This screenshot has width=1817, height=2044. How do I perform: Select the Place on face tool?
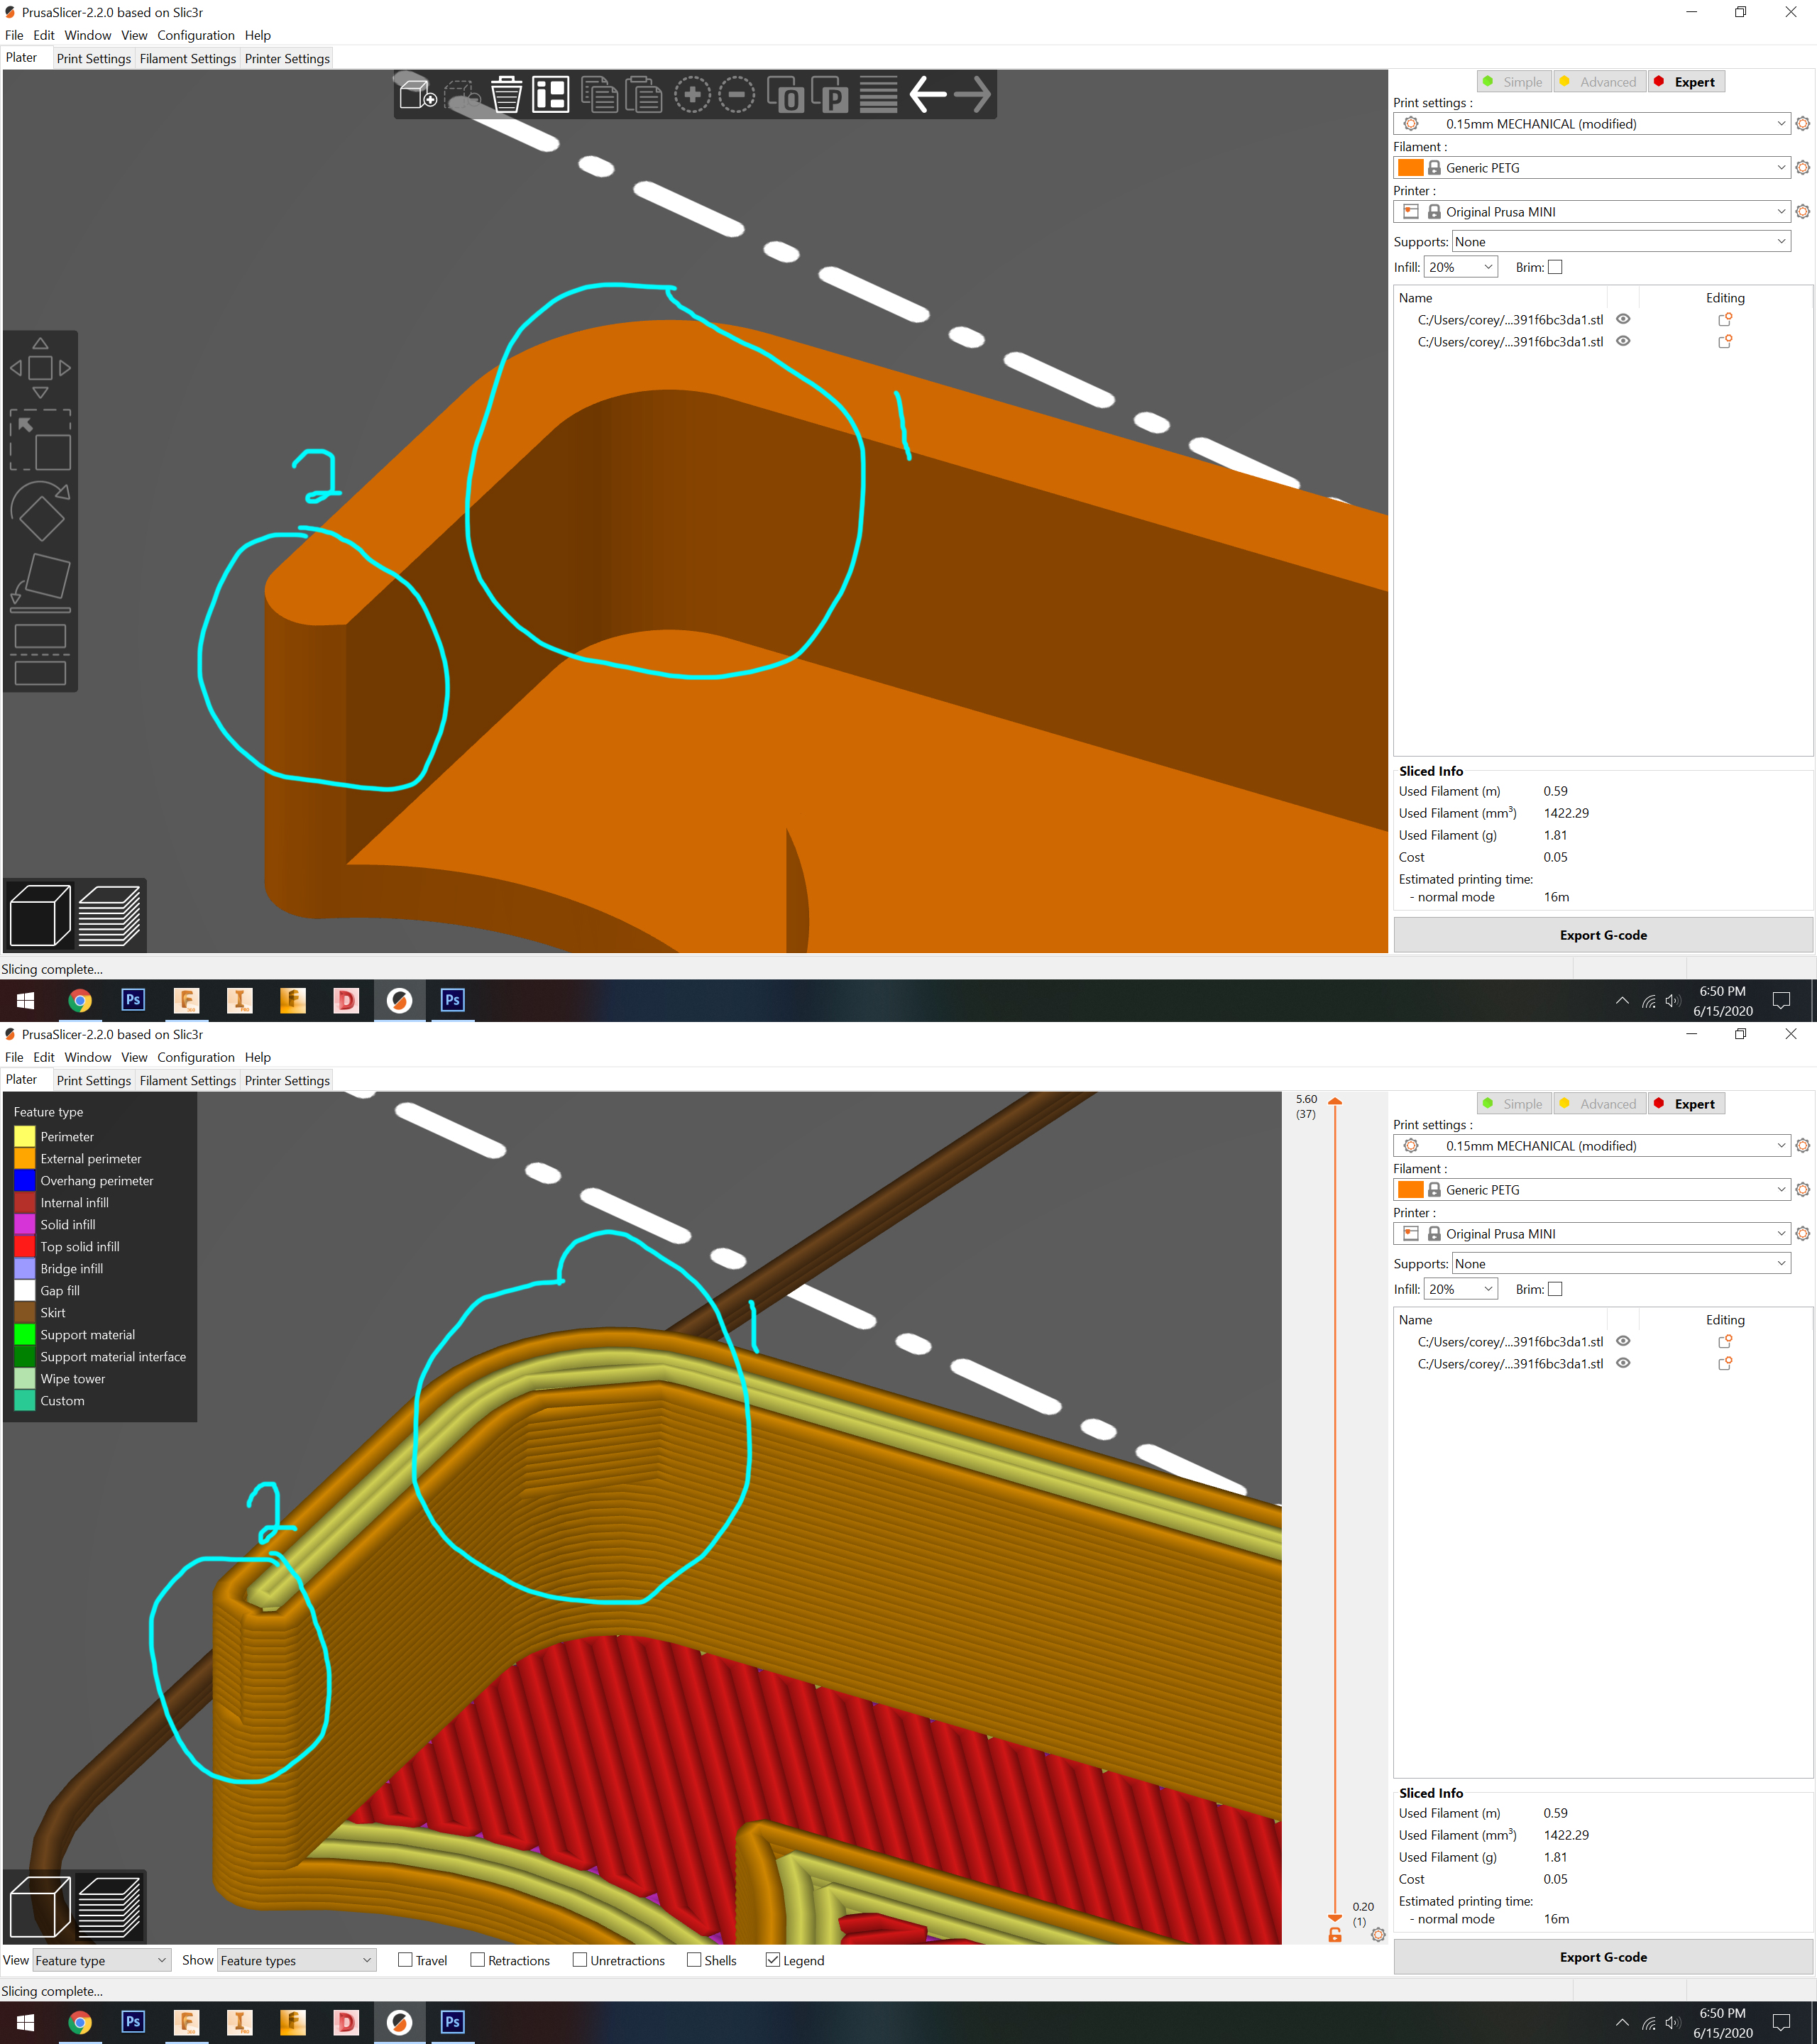pos(40,583)
